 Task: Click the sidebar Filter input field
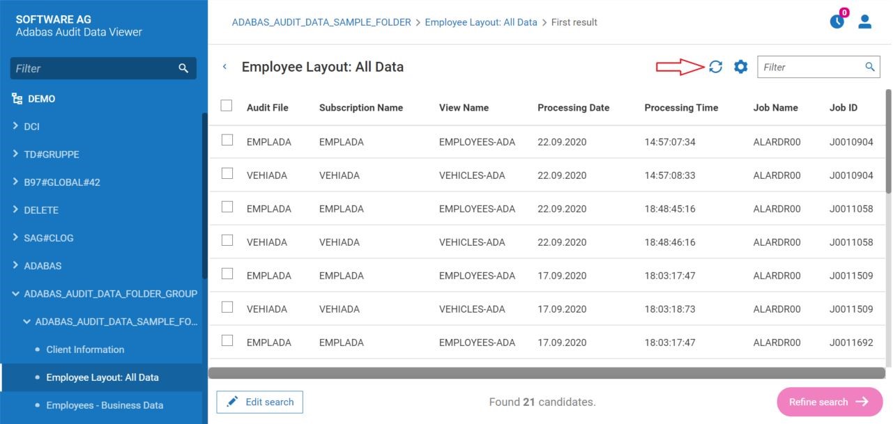coord(103,68)
